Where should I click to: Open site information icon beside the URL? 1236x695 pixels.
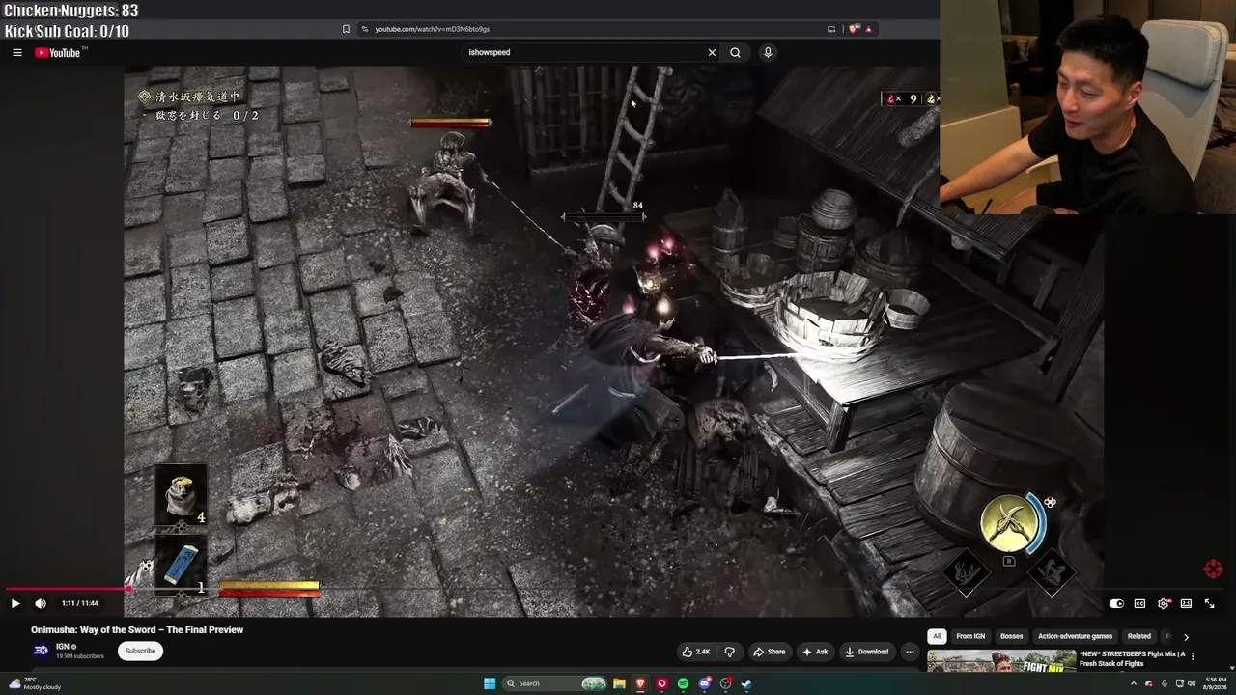[365, 29]
